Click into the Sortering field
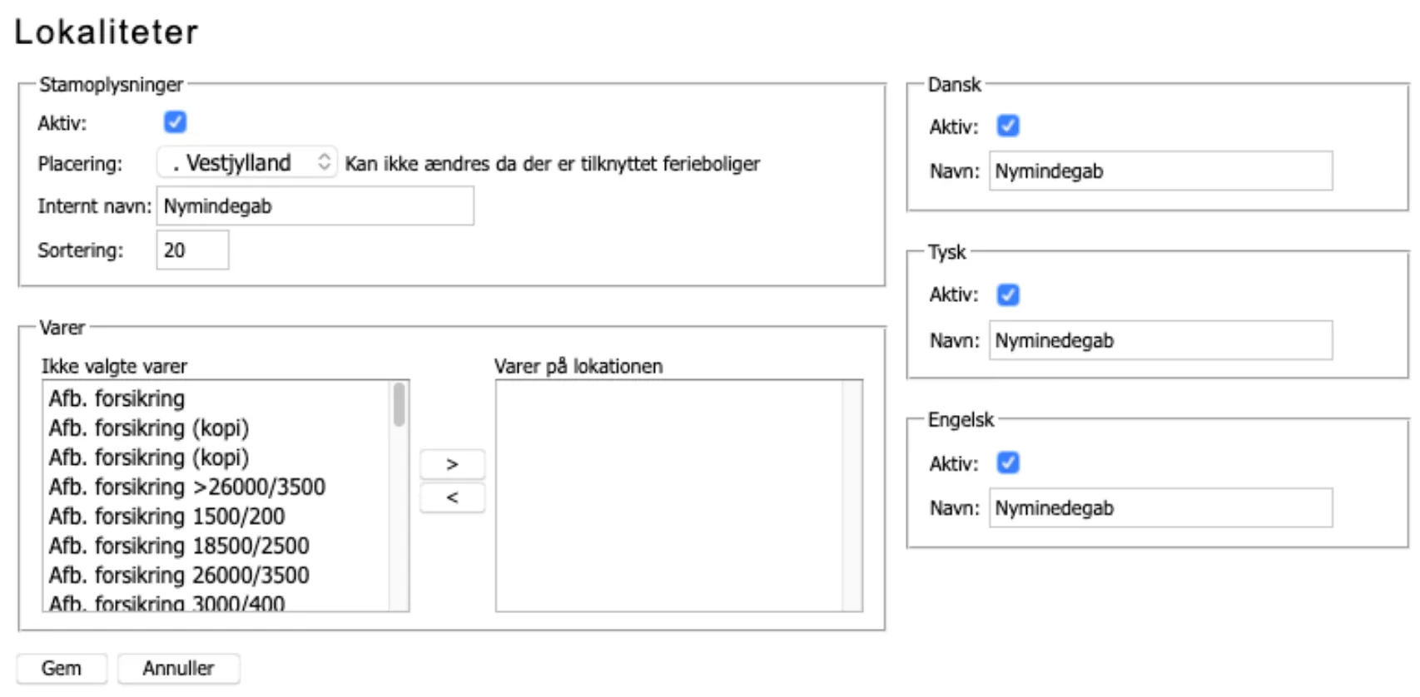1420x697 pixels. (192, 250)
